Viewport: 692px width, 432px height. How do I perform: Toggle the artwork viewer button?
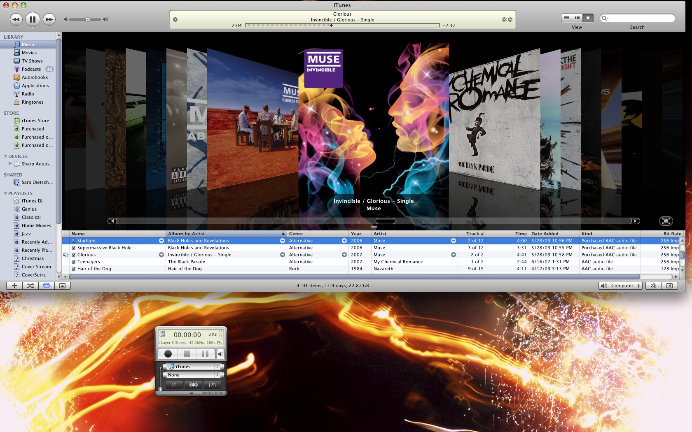63,286
